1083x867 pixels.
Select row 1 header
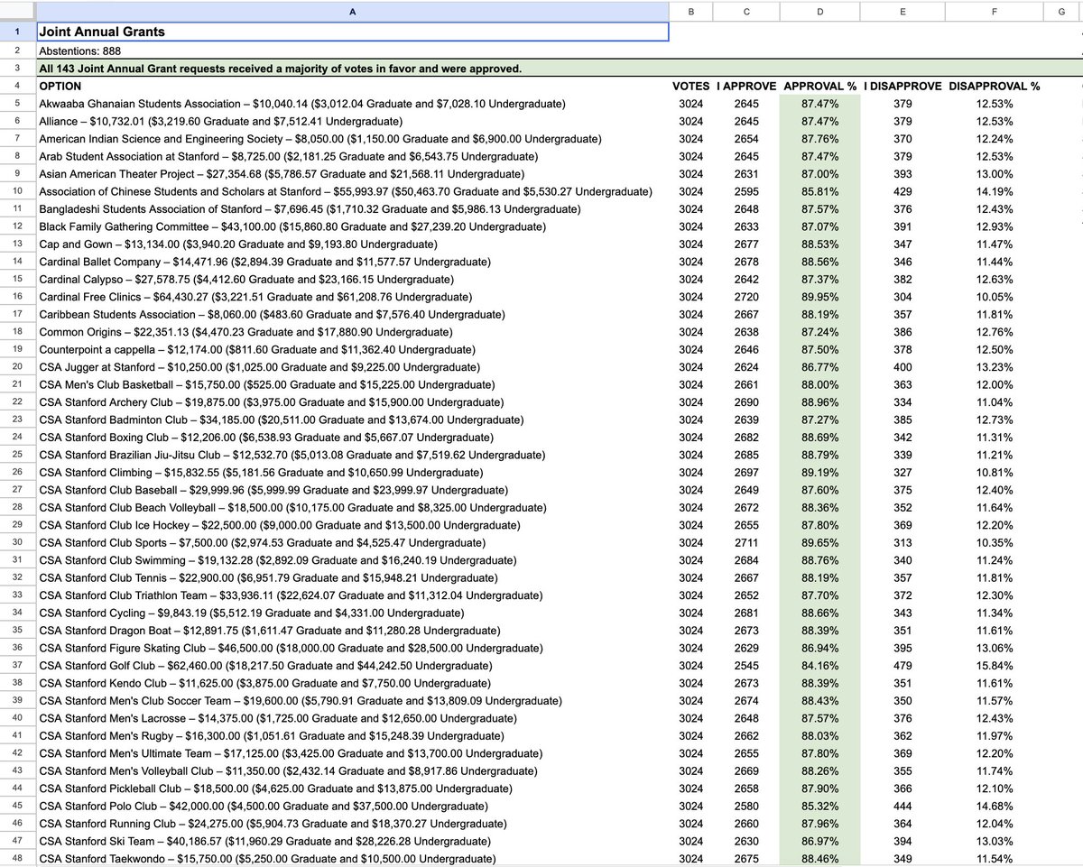pos(18,32)
